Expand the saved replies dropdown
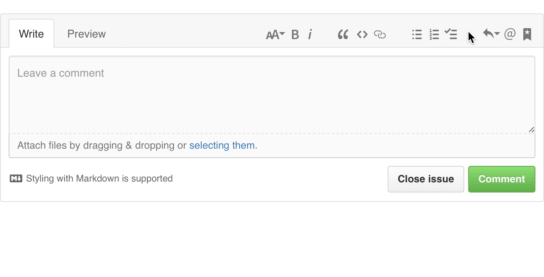544x277 pixels. tap(491, 34)
